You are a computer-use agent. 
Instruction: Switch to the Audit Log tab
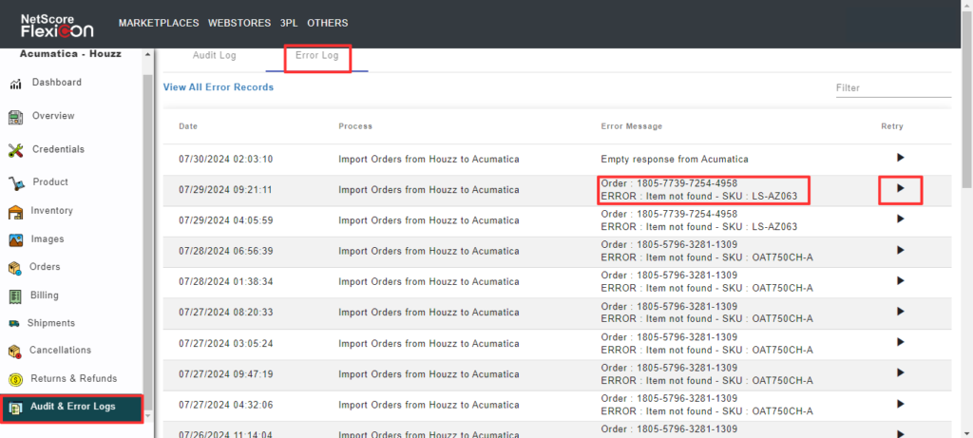click(214, 56)
